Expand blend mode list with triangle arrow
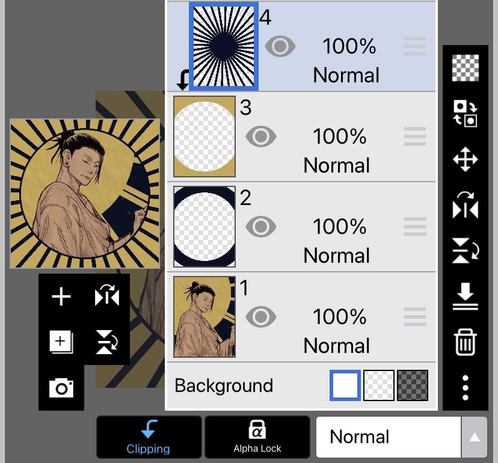This screenshot has width=498, height=463. tap(474, 437)
